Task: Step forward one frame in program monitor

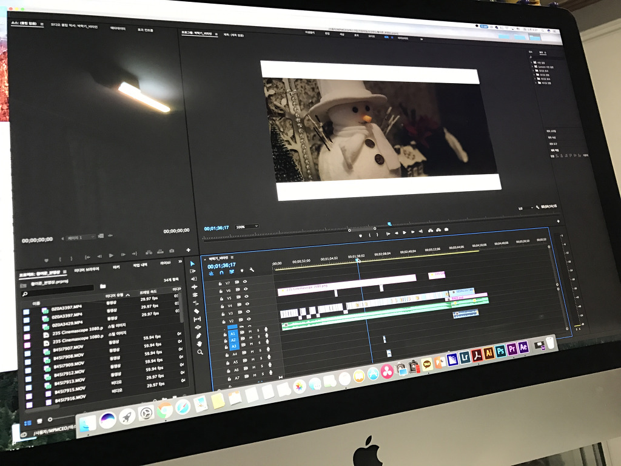Action: [412, 232]
